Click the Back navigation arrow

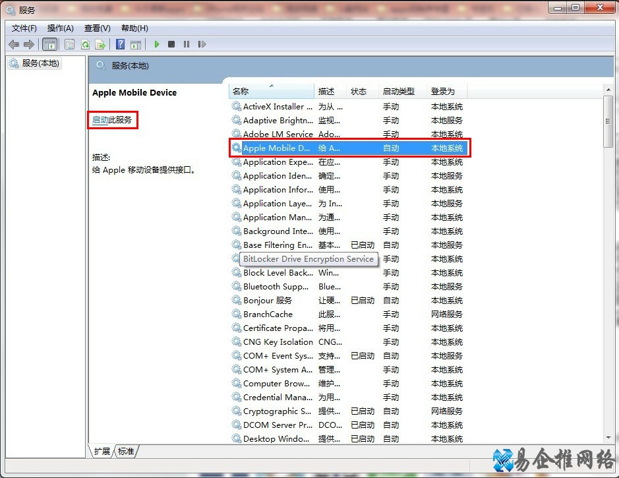13,44
